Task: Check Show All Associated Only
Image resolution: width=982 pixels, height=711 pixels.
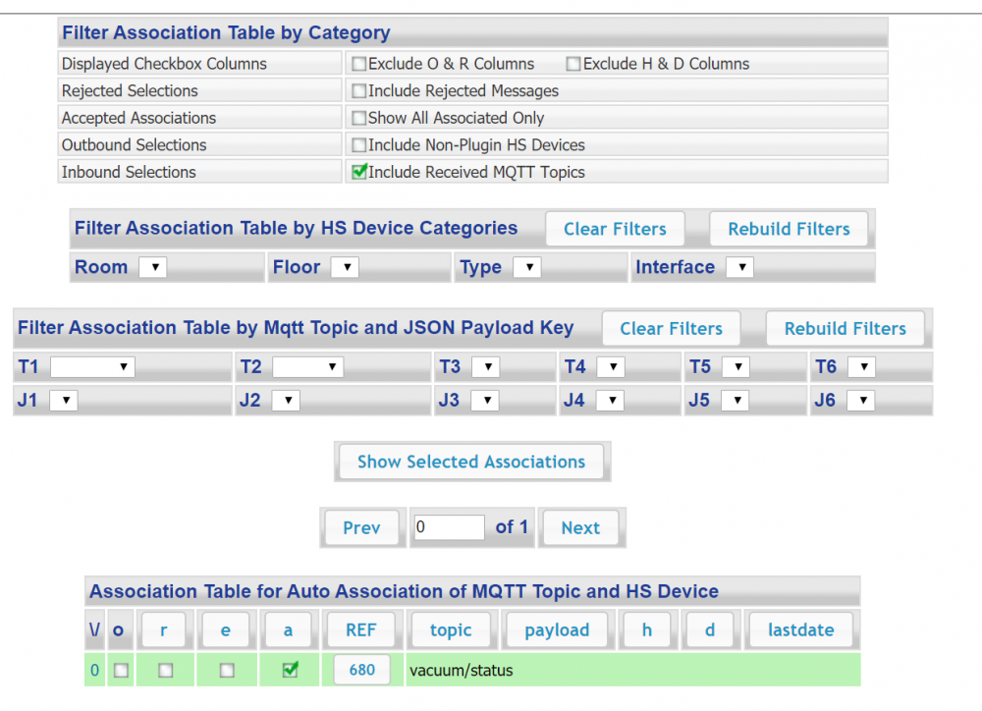Action: point(359,117)
